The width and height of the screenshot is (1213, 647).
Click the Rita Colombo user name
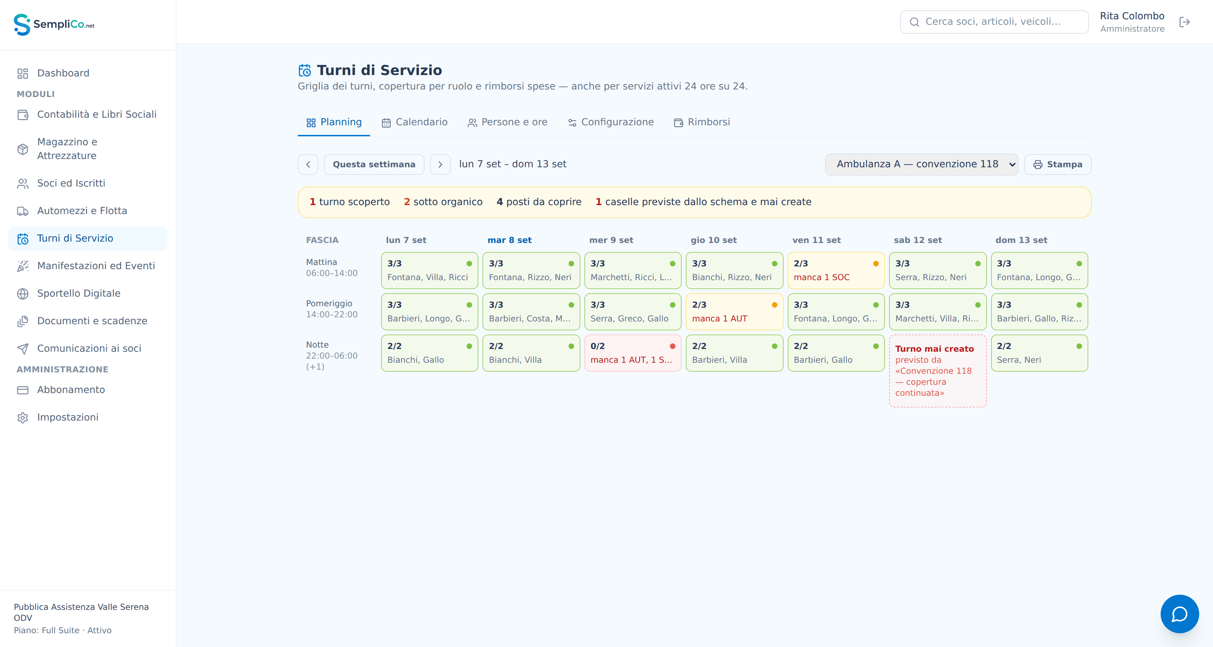click(x=1132, y=16)
